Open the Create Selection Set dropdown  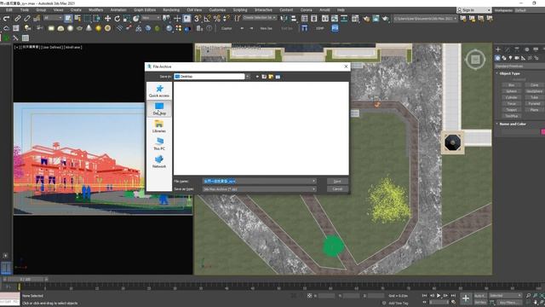260,18
